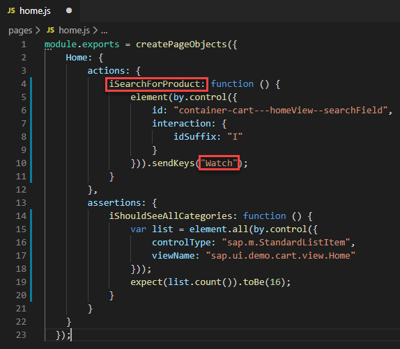Image resolution: width=400 pixels, height=349 pixels.
Task: Click the exports property on line 1
Action: point(100,44)
